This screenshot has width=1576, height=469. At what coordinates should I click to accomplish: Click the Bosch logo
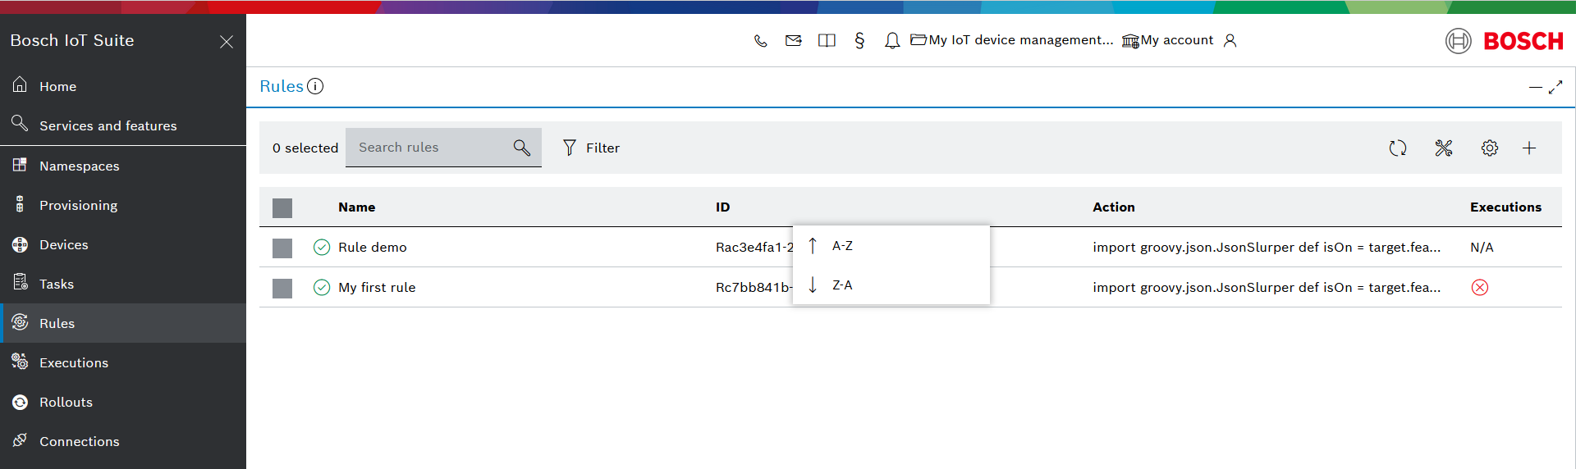click(1505, 41)
